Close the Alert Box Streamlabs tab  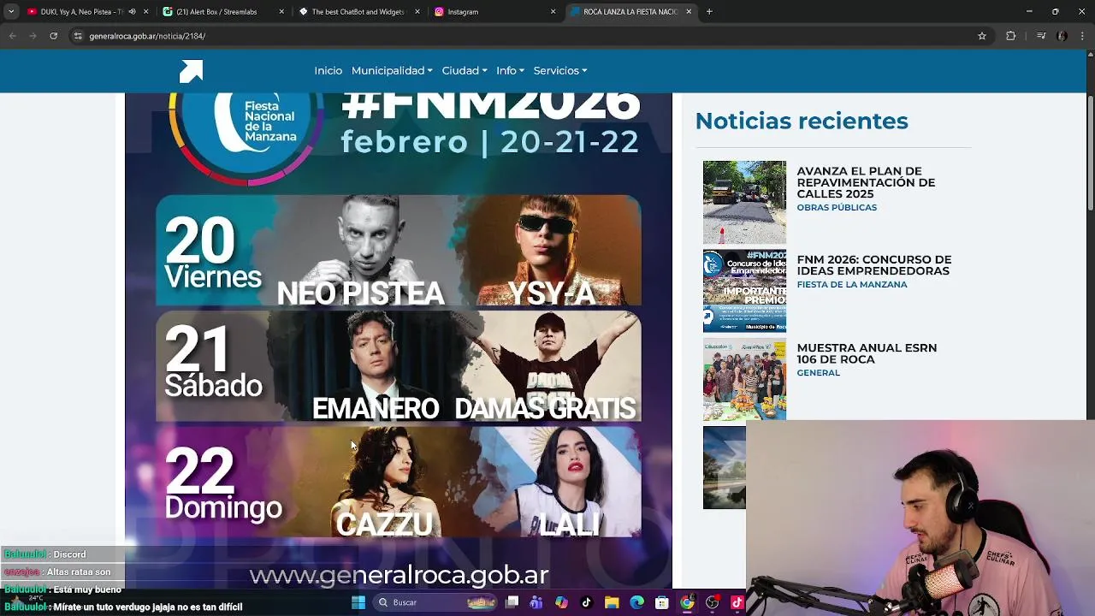281,12
